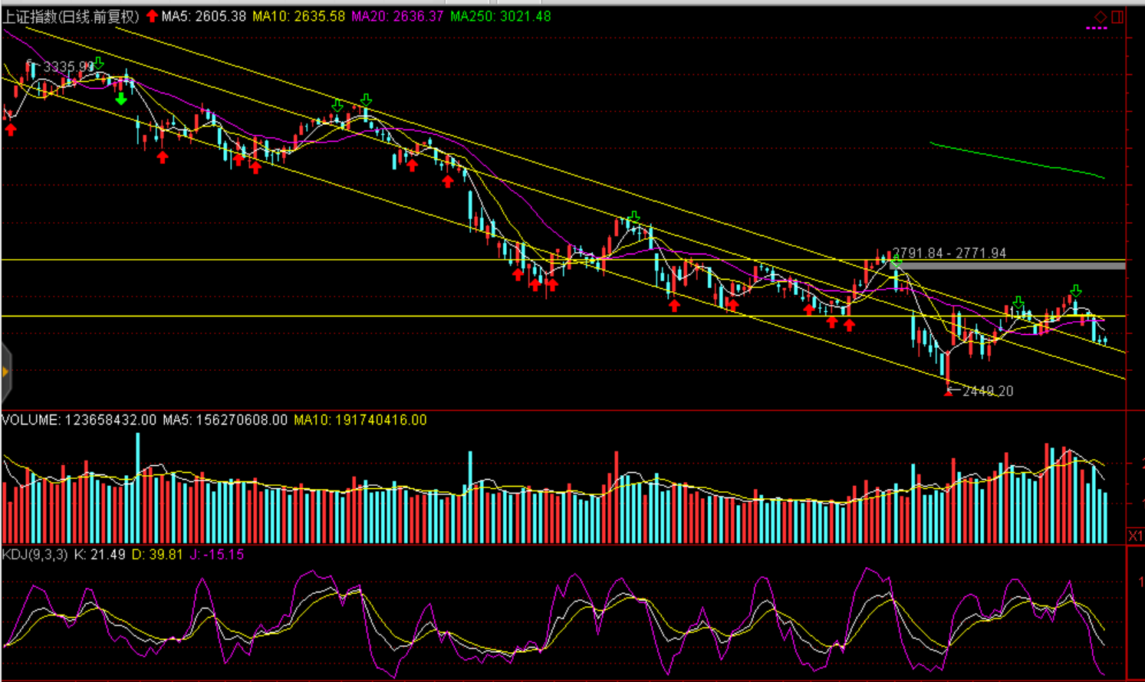Click the rightmost green down-arrow sell signal

(1076, 290)
